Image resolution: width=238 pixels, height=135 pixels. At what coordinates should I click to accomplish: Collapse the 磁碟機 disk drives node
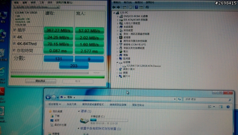click(x=117, y=62)
